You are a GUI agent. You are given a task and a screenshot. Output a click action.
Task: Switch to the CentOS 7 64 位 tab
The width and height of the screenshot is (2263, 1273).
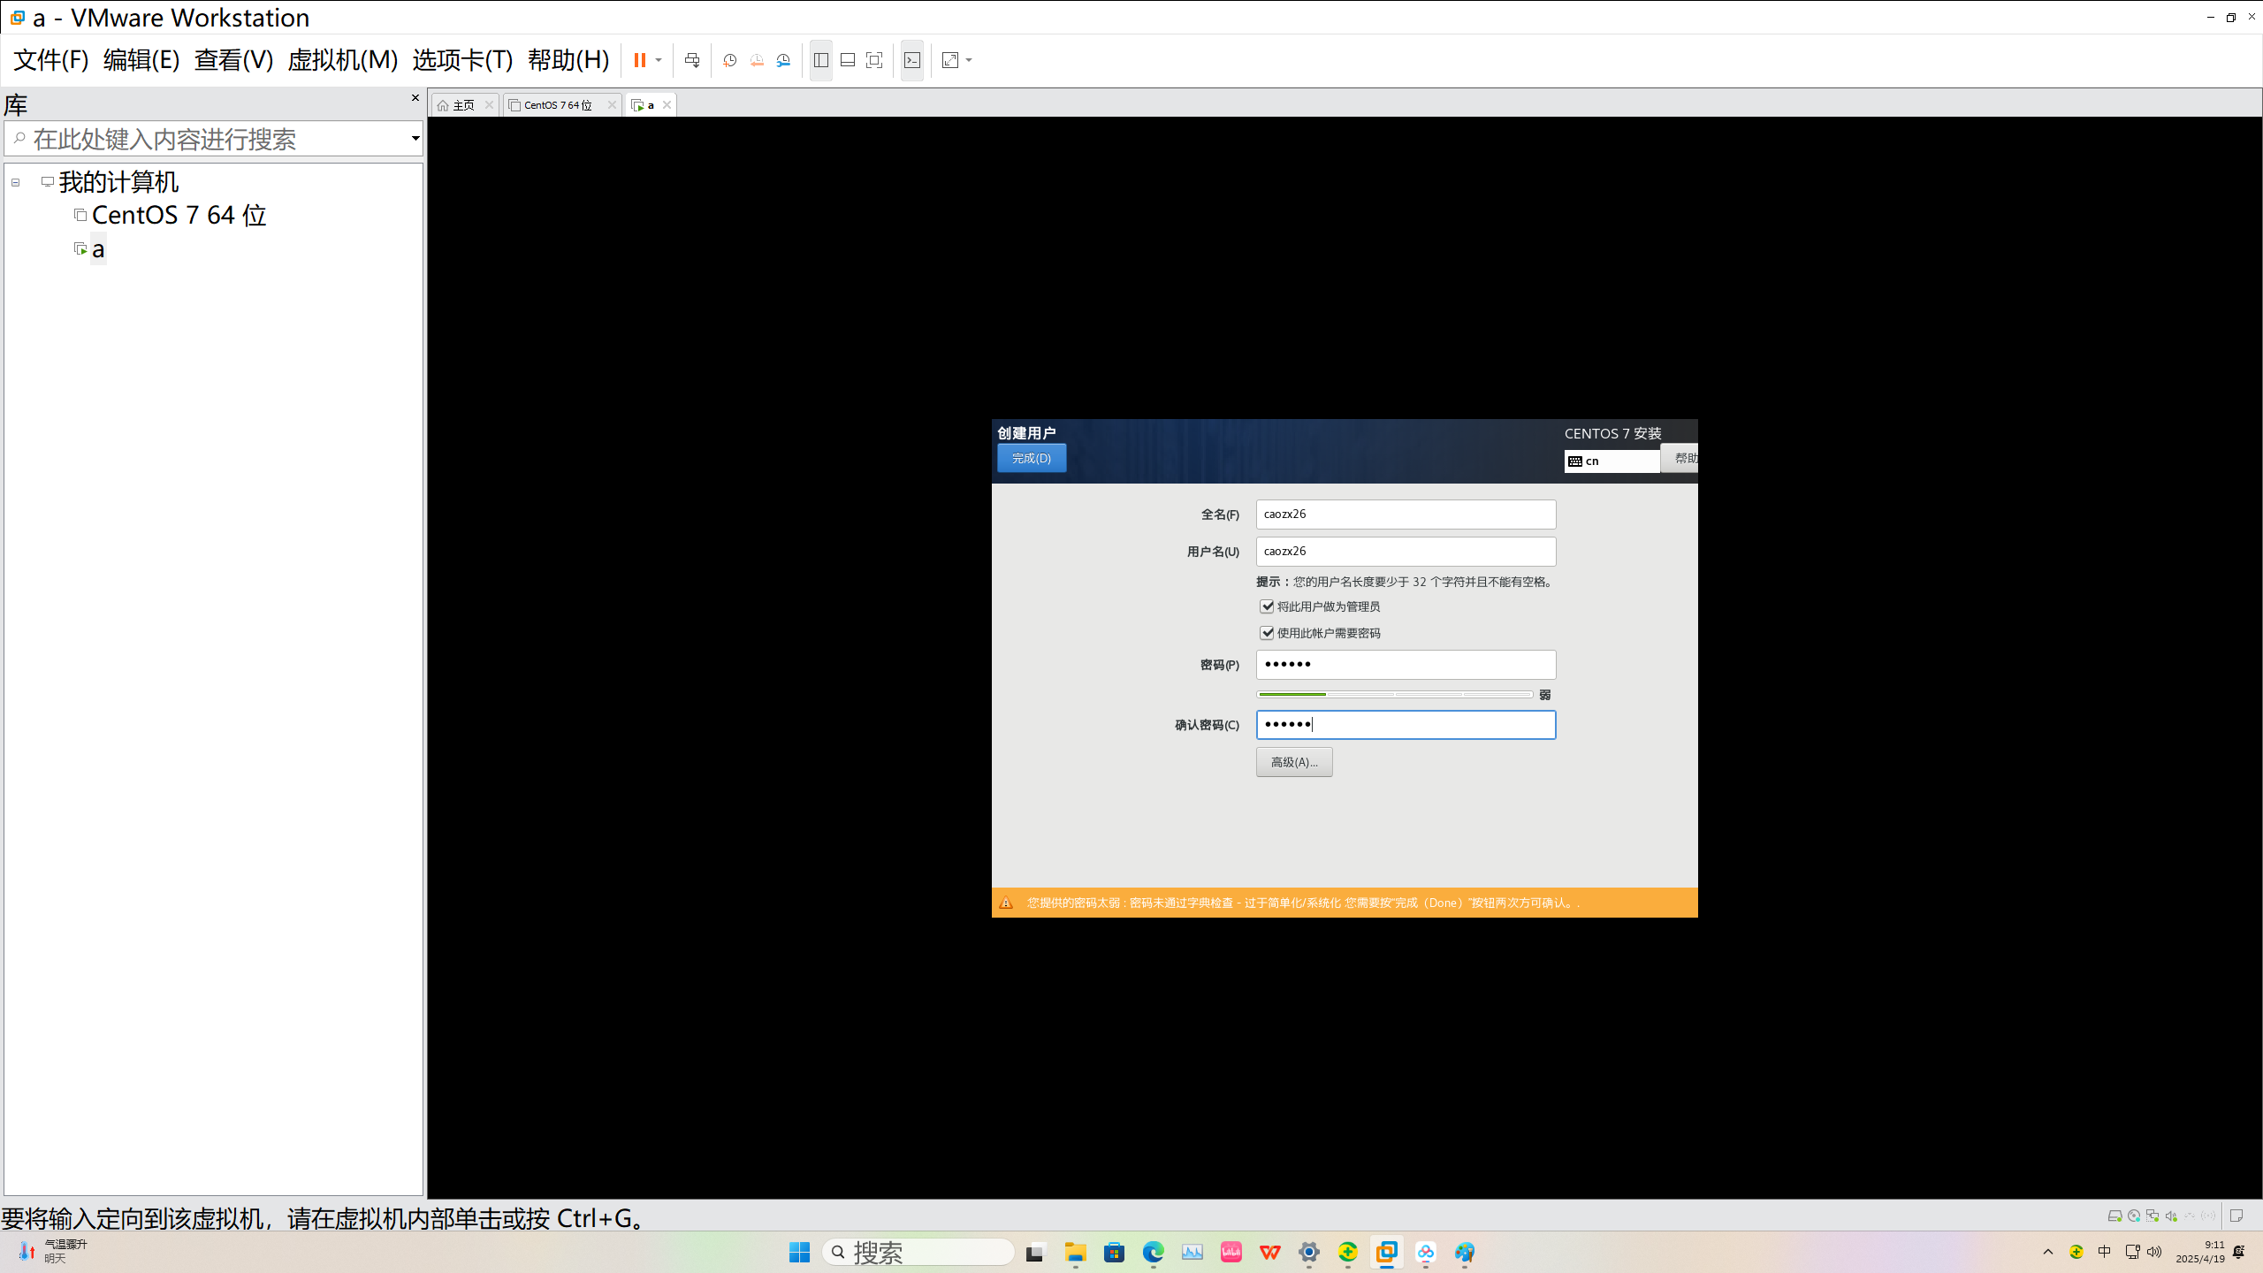tap(557, 105)
